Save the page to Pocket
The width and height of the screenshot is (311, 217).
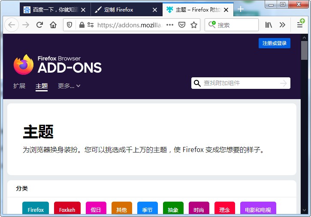coord(182,25)
